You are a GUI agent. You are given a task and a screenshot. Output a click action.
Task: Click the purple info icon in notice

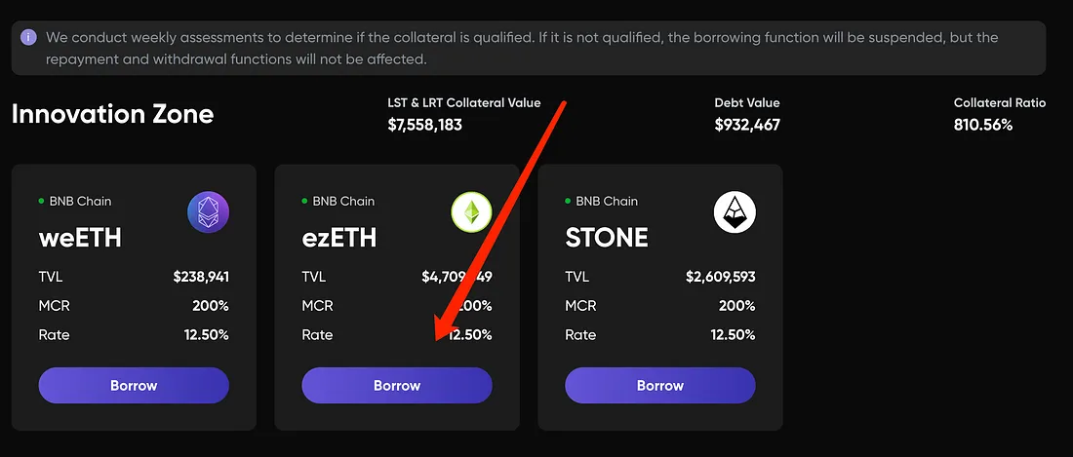tap(29, 38)
